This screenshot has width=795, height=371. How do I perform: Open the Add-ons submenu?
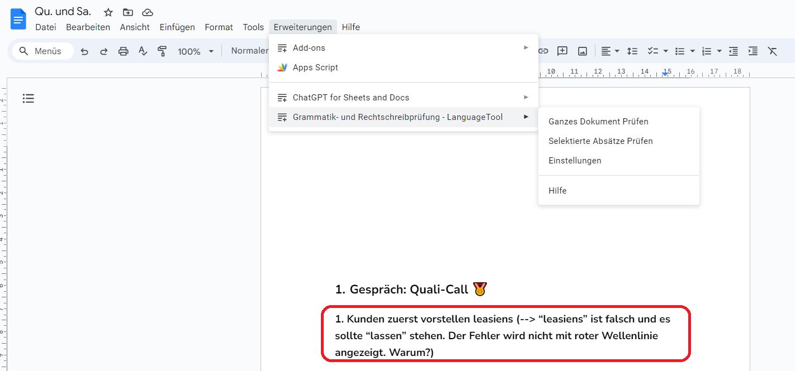tap(404, 48)
